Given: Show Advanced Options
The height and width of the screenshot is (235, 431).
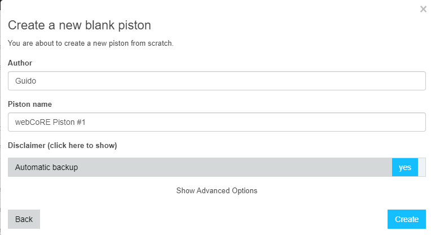Looking at the screenshot, I should [x=217, y=190].
